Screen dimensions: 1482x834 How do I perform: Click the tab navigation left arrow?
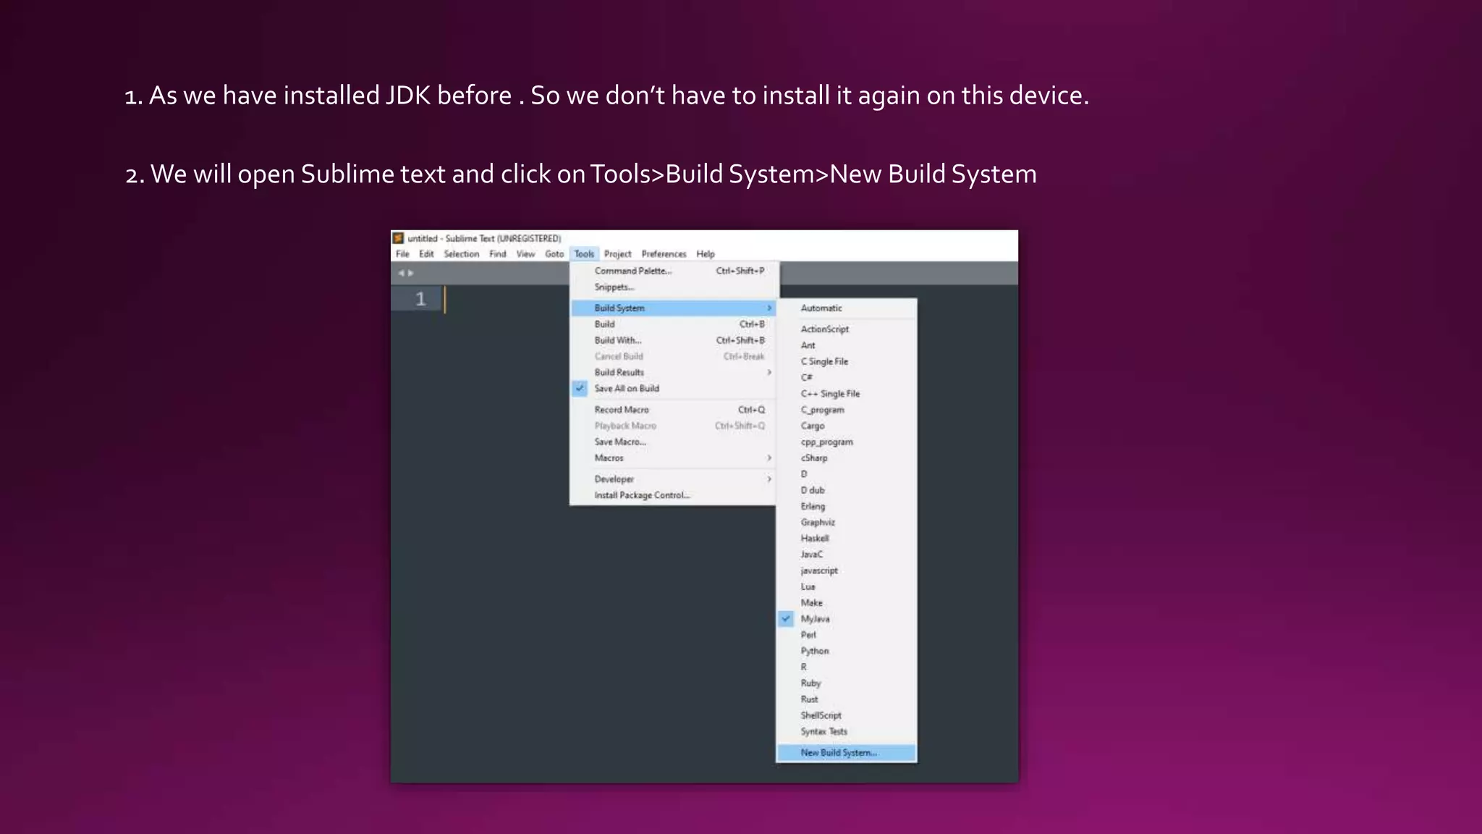pyautogui.click(x=401, y=273)
